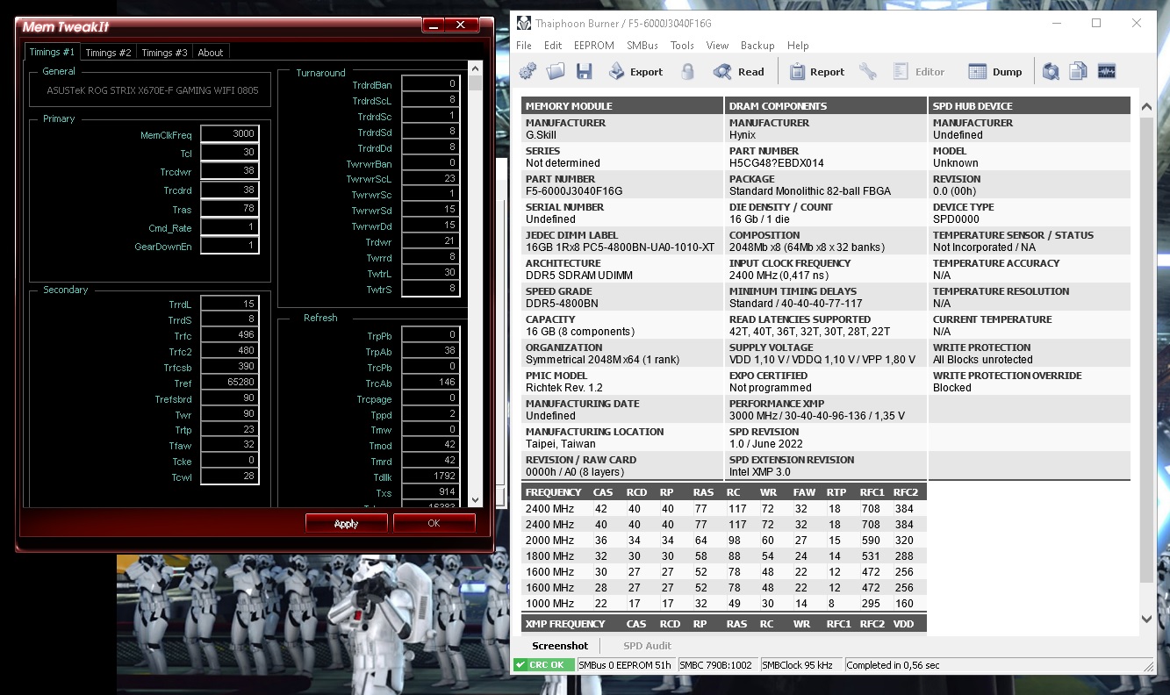The width and height of the screenshot is (1170, 695).
Task: Click the Tras value field
Action: [x=230, y=210]
